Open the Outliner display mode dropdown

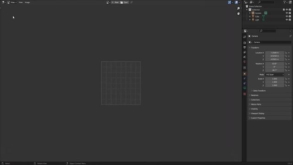[252, 2]
